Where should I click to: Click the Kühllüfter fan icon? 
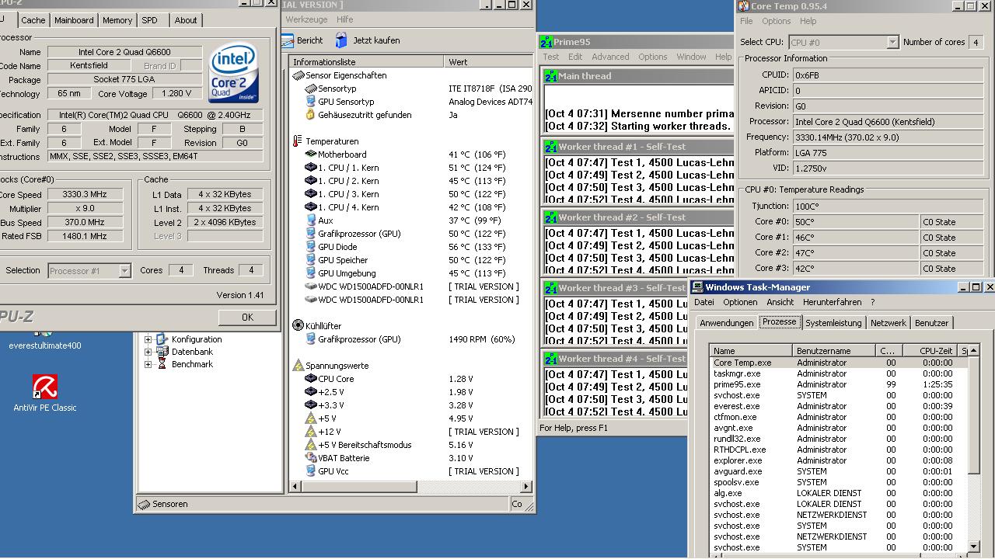pyautogui.click(x=298, y=326)
